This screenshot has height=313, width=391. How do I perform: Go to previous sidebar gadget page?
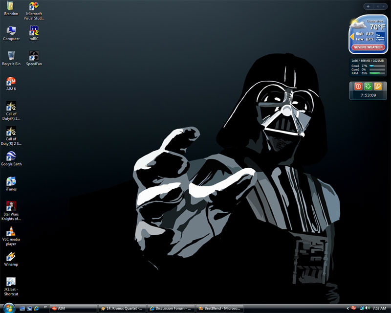pos(378,6)
